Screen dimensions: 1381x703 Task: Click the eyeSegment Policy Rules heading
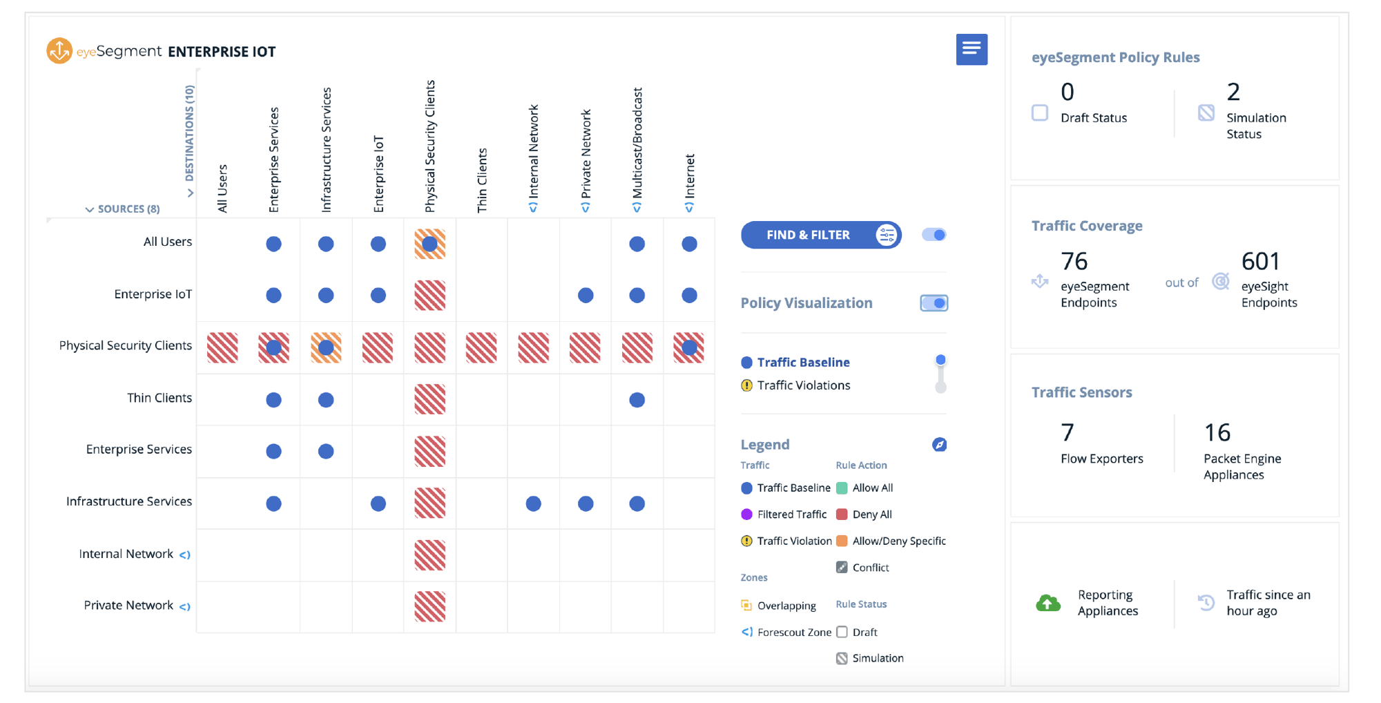pyautogui.click(x=1115, y=57)
